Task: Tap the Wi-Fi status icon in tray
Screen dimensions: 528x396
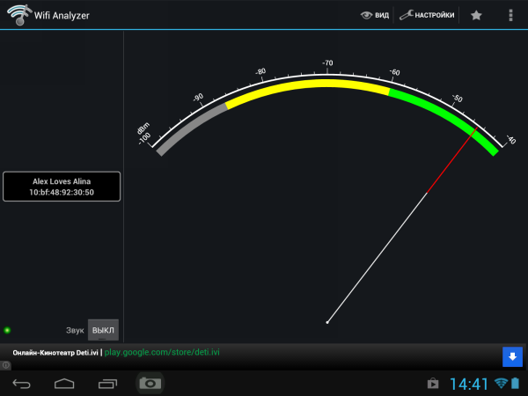Action: (501, 384)
